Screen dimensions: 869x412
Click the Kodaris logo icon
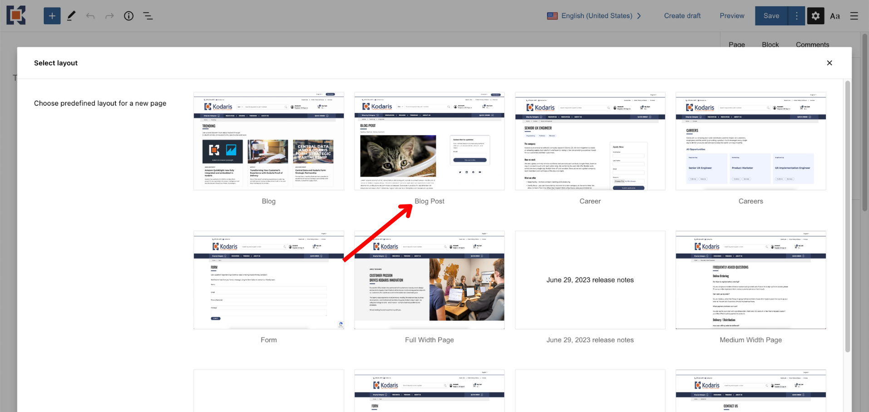coord(16,15)
